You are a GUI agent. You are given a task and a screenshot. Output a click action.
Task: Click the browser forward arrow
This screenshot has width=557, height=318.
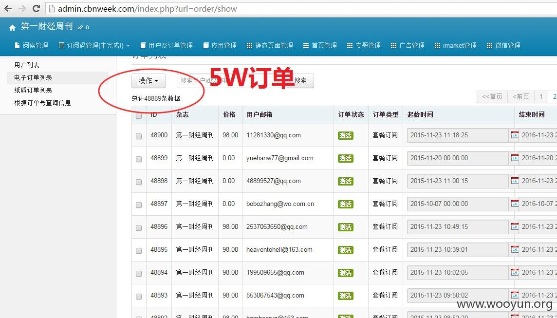(22, 8)
